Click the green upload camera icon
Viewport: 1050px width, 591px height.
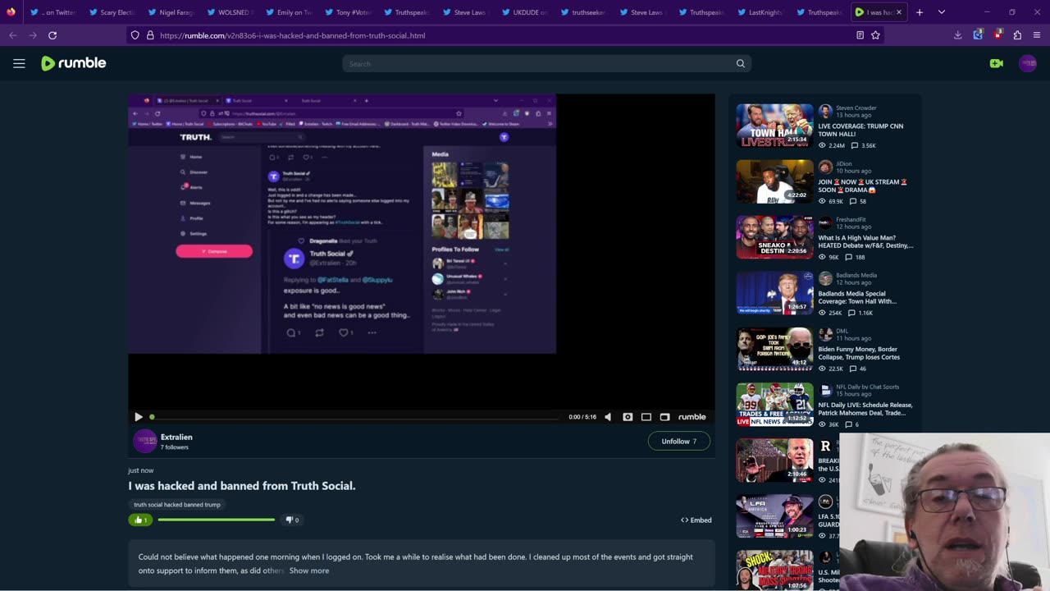pos(996,63)
